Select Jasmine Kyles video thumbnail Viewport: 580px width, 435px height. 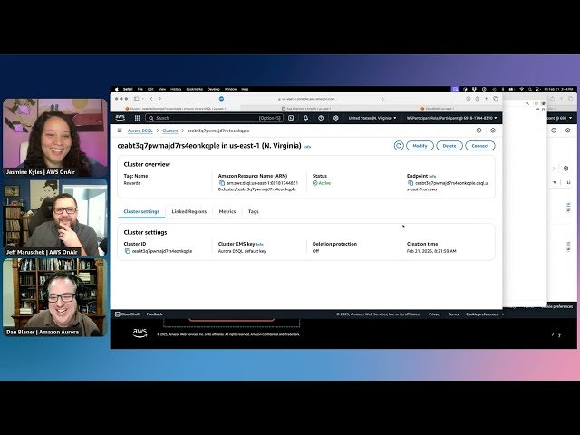[55, 138]
